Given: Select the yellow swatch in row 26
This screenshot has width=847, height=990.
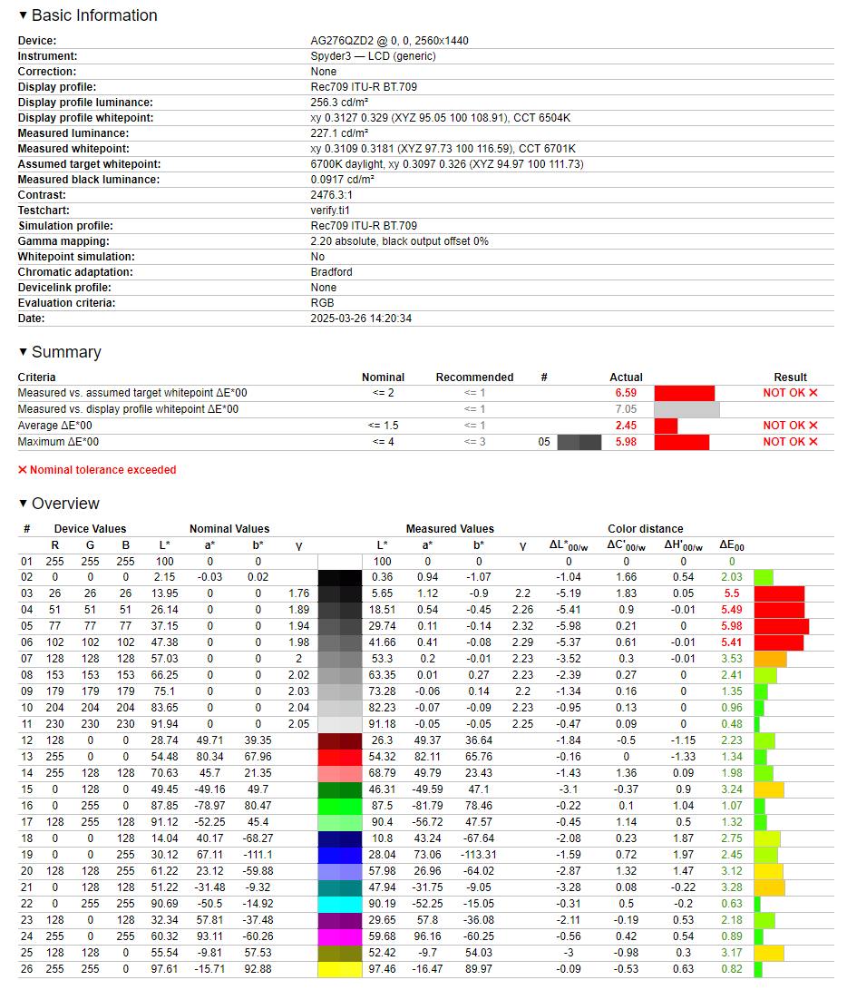Looking at the screenshot, I should point(340,969).
